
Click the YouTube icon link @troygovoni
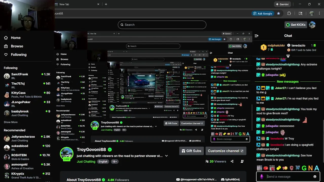(178, 179)
